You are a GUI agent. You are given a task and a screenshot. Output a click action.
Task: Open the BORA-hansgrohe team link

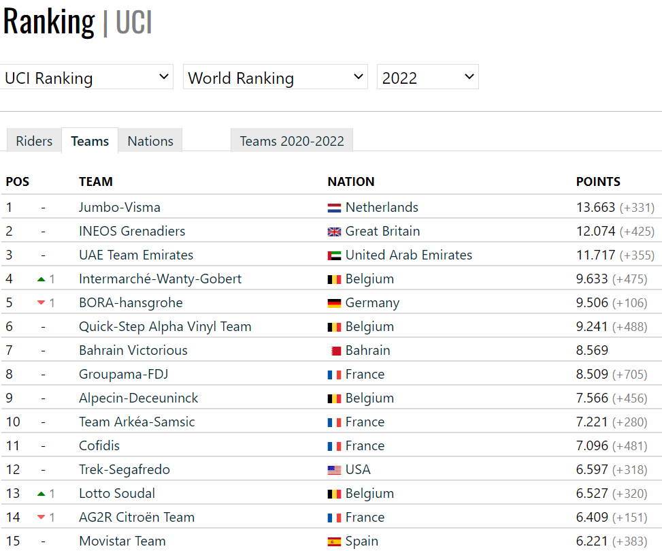pyautogui.click(x=131, y=302)
